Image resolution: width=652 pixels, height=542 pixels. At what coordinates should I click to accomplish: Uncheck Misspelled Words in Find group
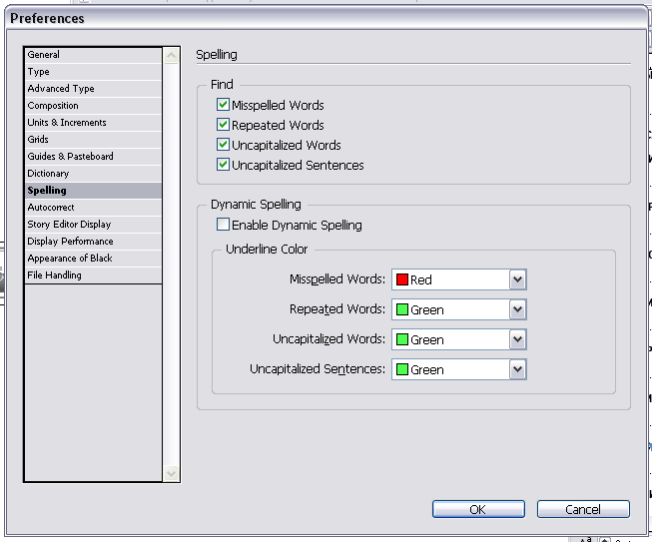tap(223, 105)
